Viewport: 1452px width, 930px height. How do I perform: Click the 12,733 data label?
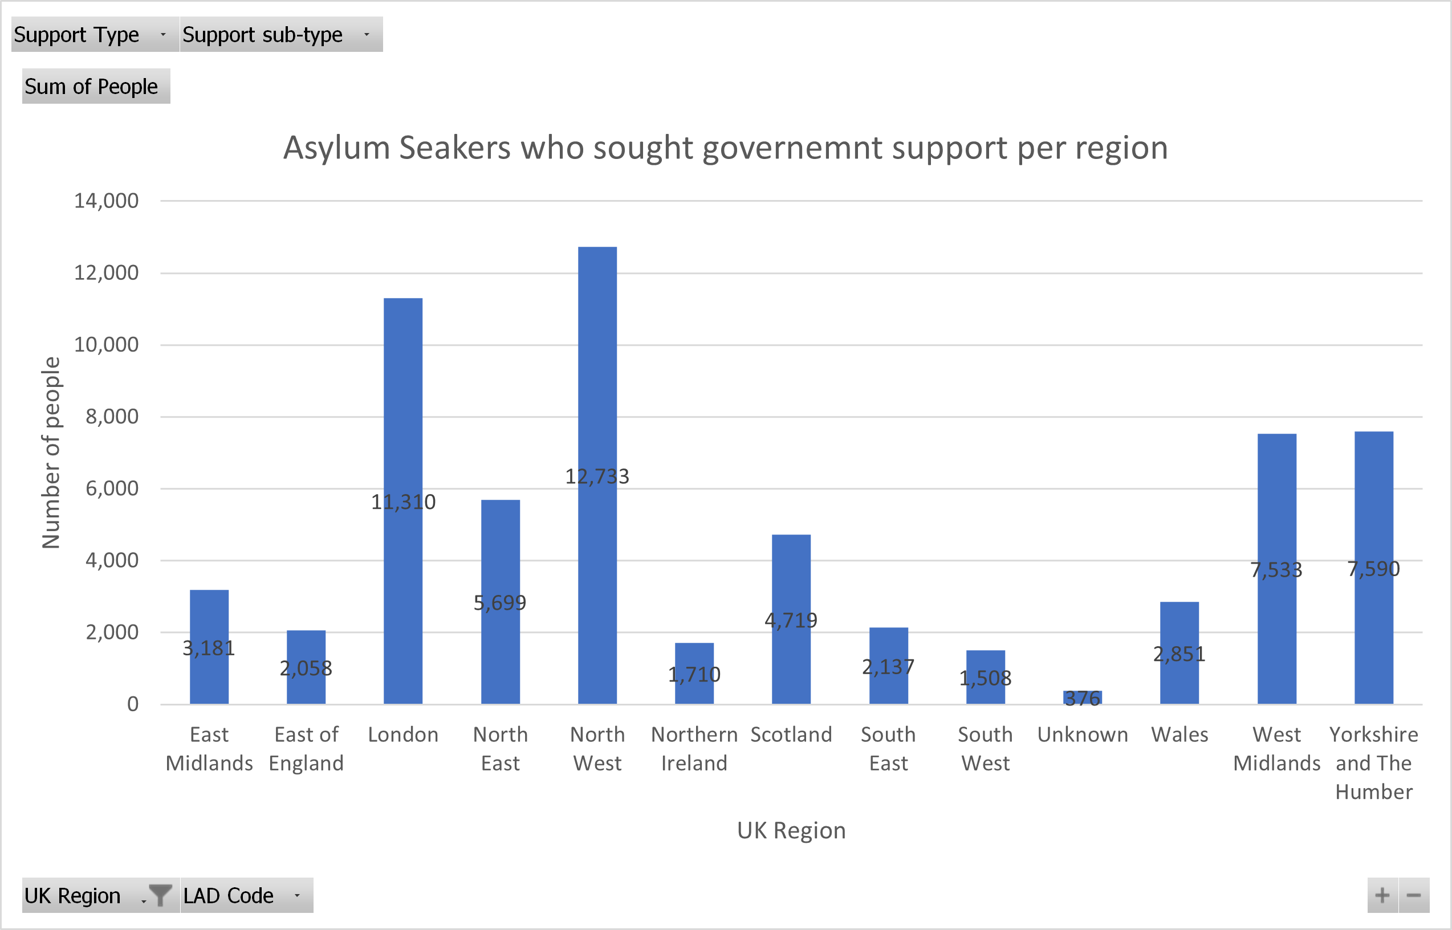[x=597, y=476]
